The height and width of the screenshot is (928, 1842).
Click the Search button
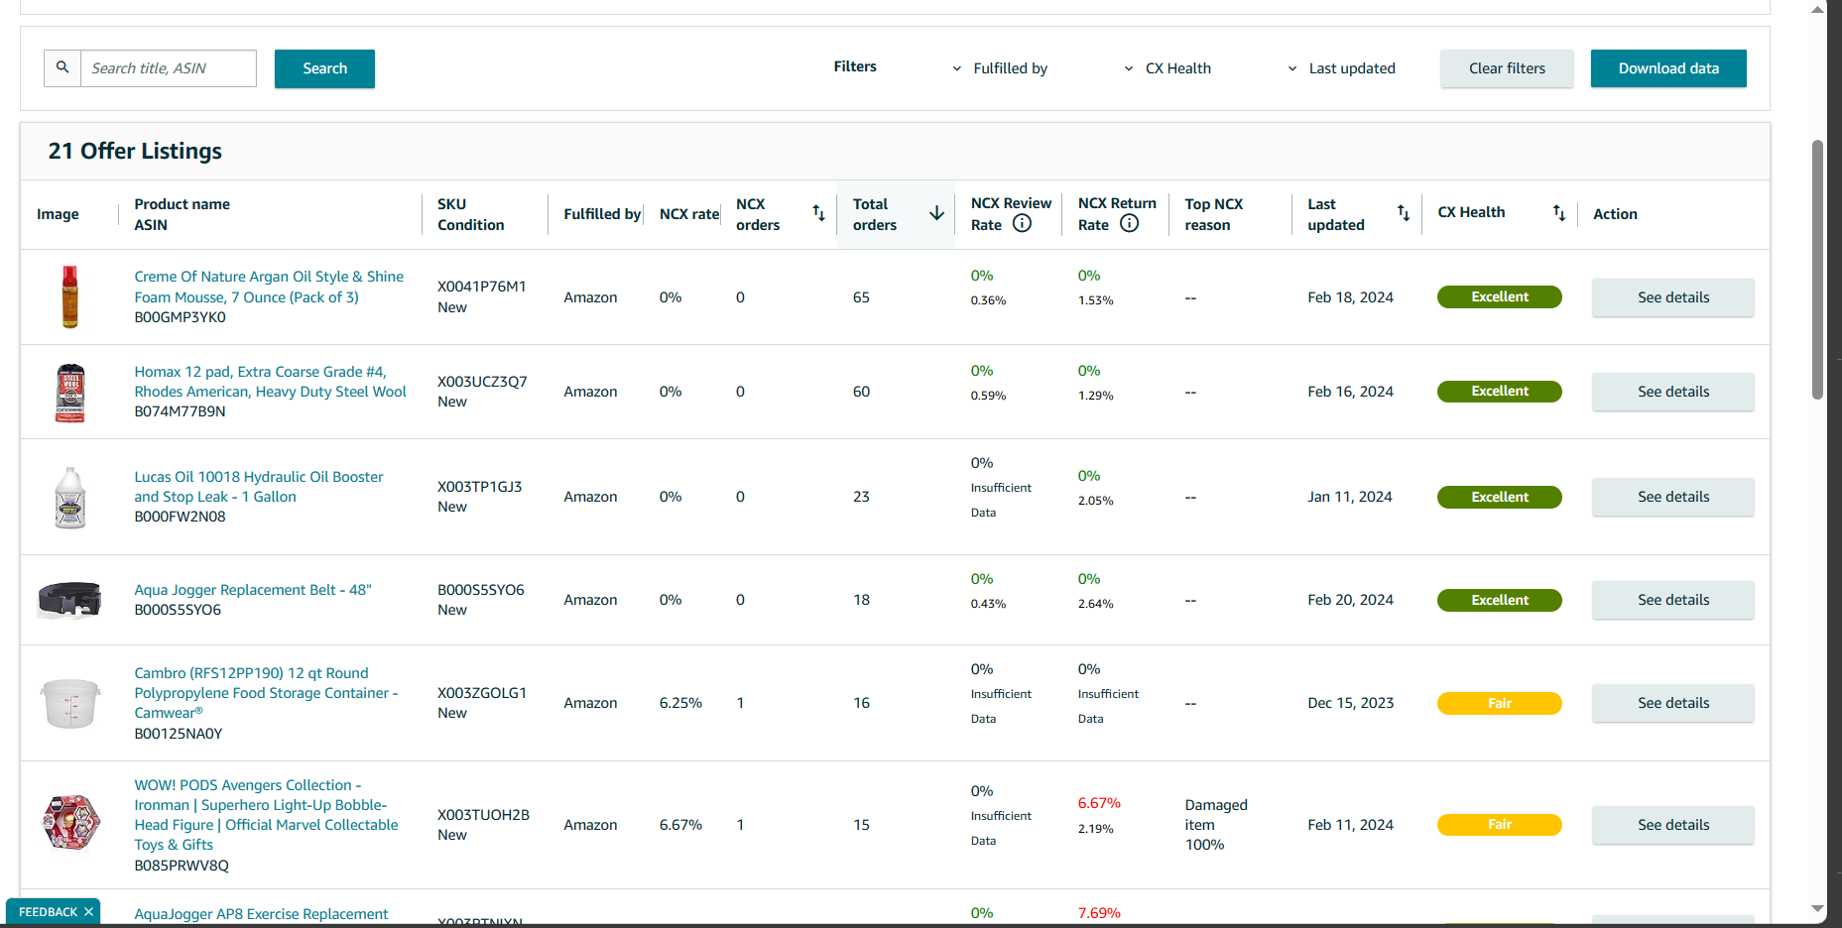point(324,68)
